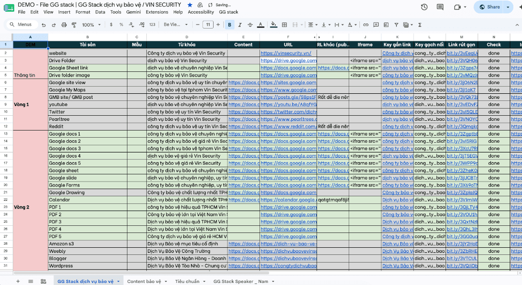This screenshot has height=285, width=522.
Task: Click the font size field showing 11
Action: (208, 24)
